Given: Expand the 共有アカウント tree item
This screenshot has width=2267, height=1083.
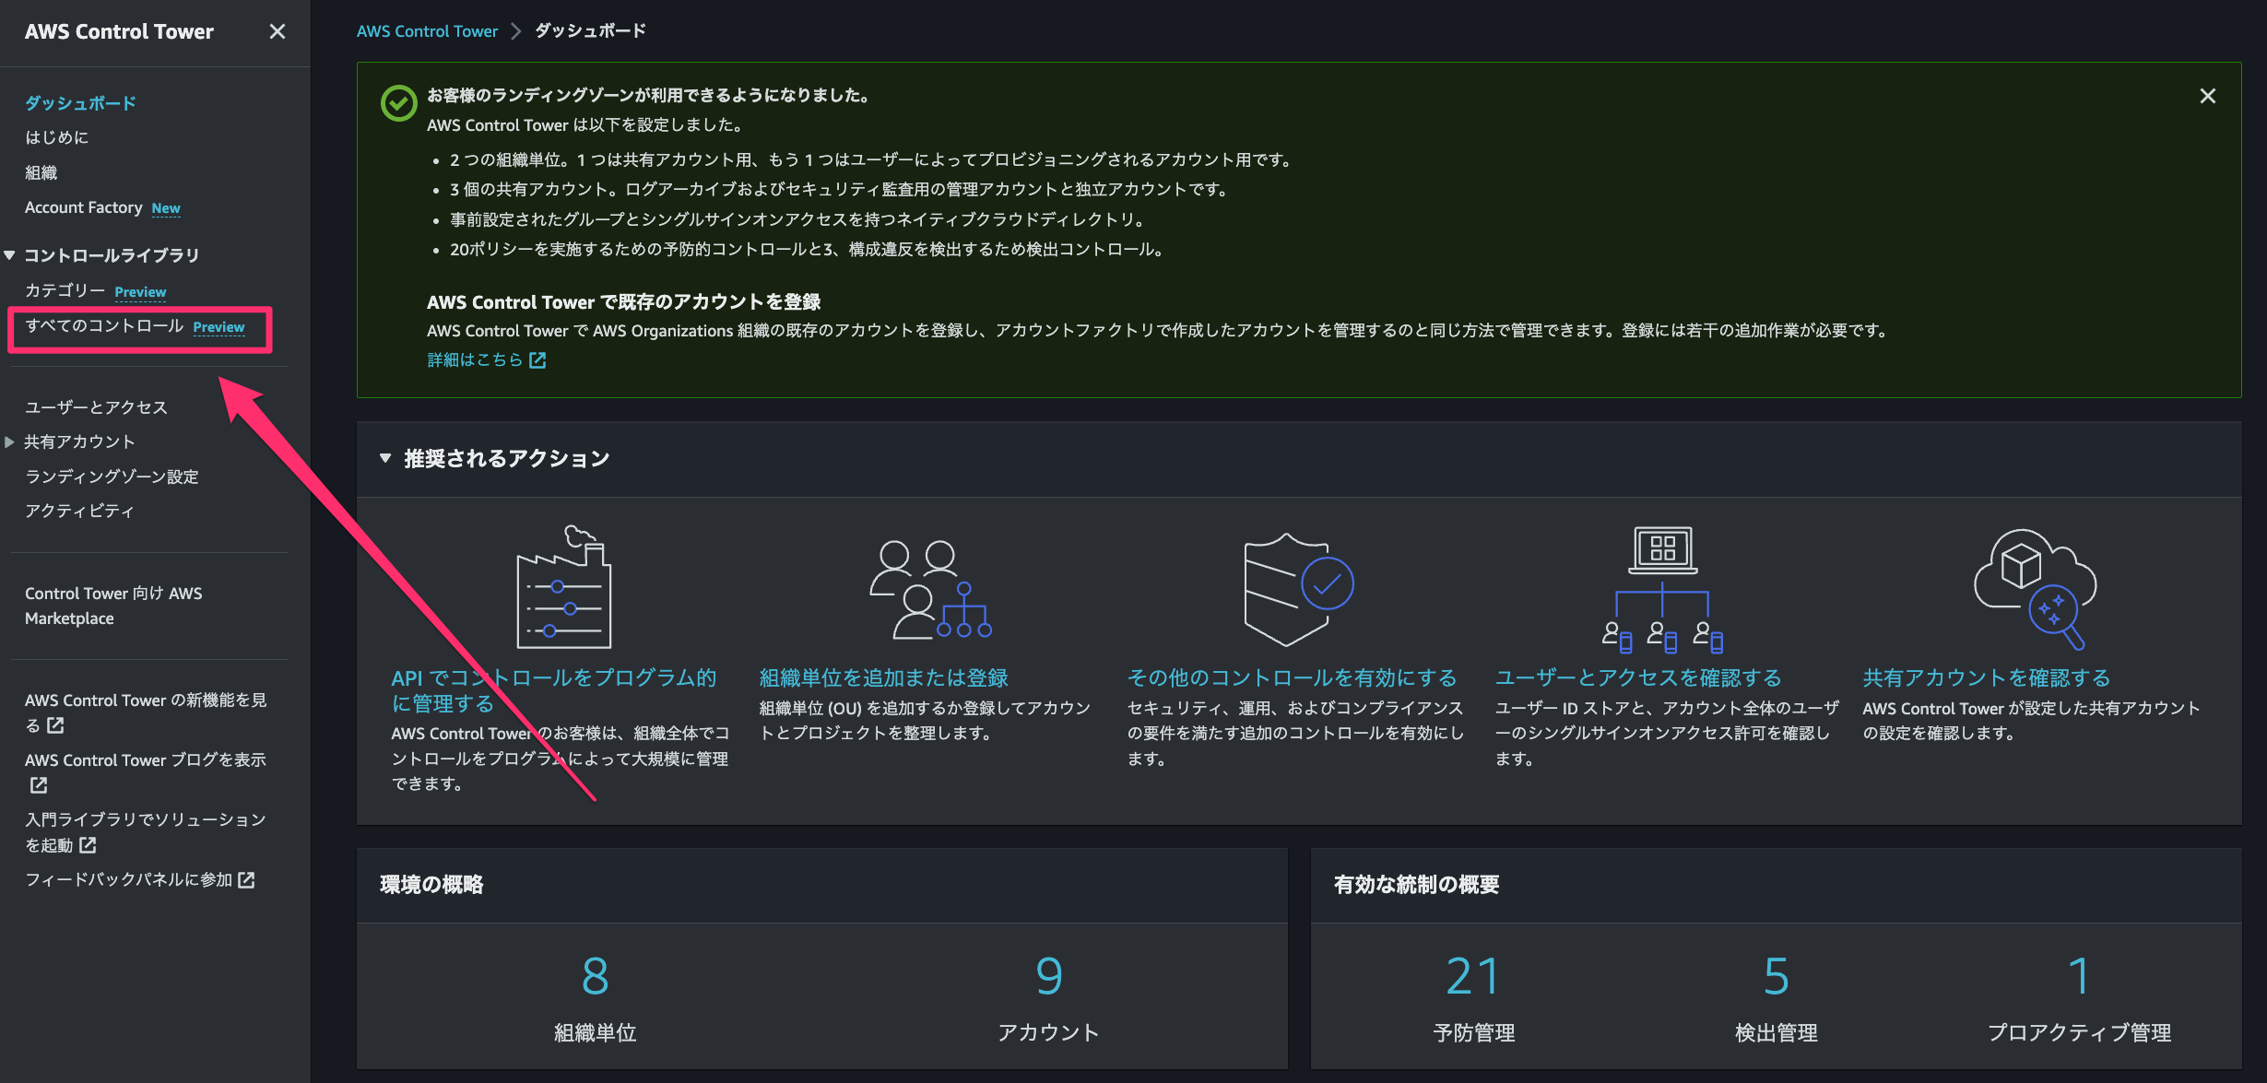Looking at the screenshot, I should [9, 441].
